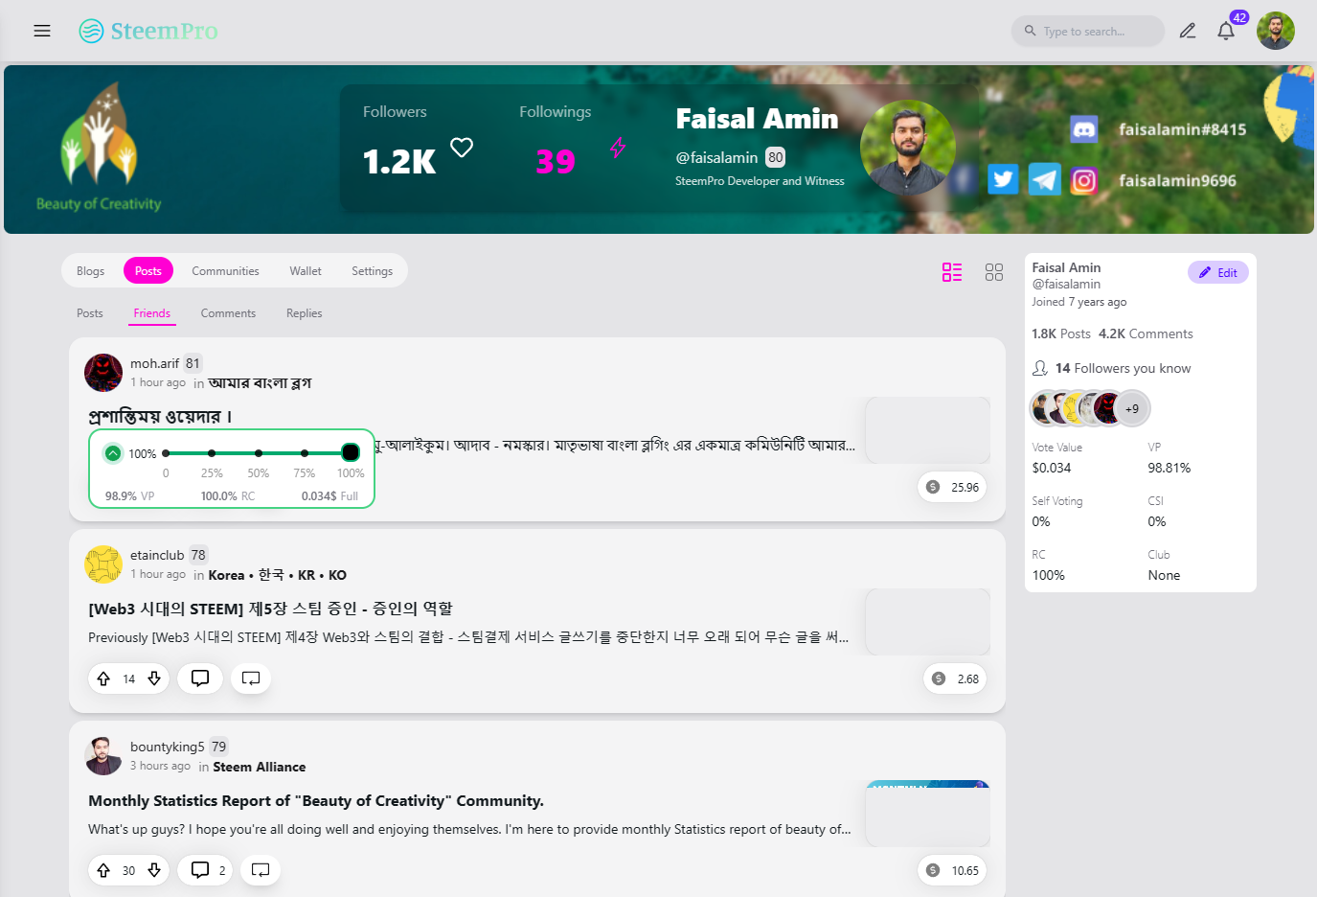This screenshot has height=897, width=1317.
Task: Set vote weight to the 25% mark
Action: 212,453
